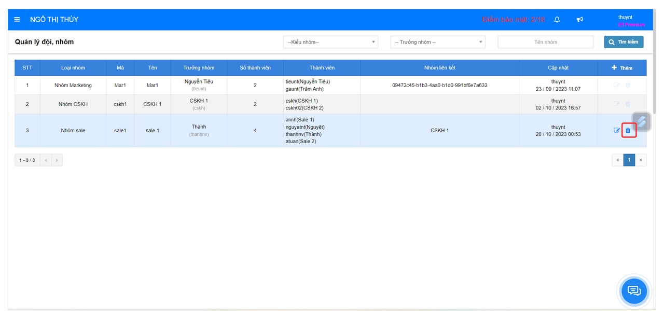This screenshot has width=664, height=319.
Task: Click the Loại nhóm column header
Action: point(73,68)
